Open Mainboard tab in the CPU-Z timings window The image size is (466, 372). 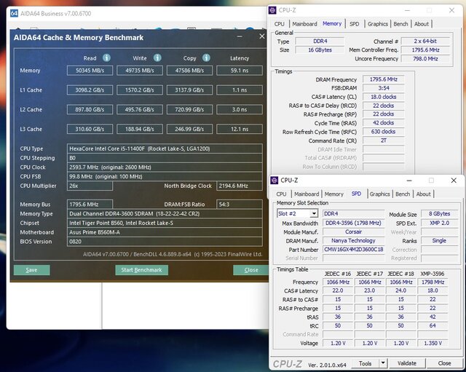coord(304,24)
